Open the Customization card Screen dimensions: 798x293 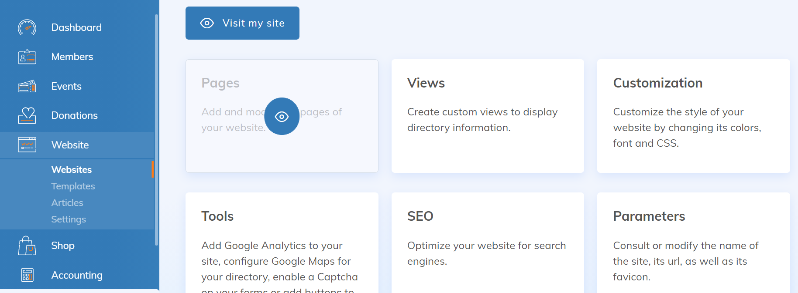point(693,116)
